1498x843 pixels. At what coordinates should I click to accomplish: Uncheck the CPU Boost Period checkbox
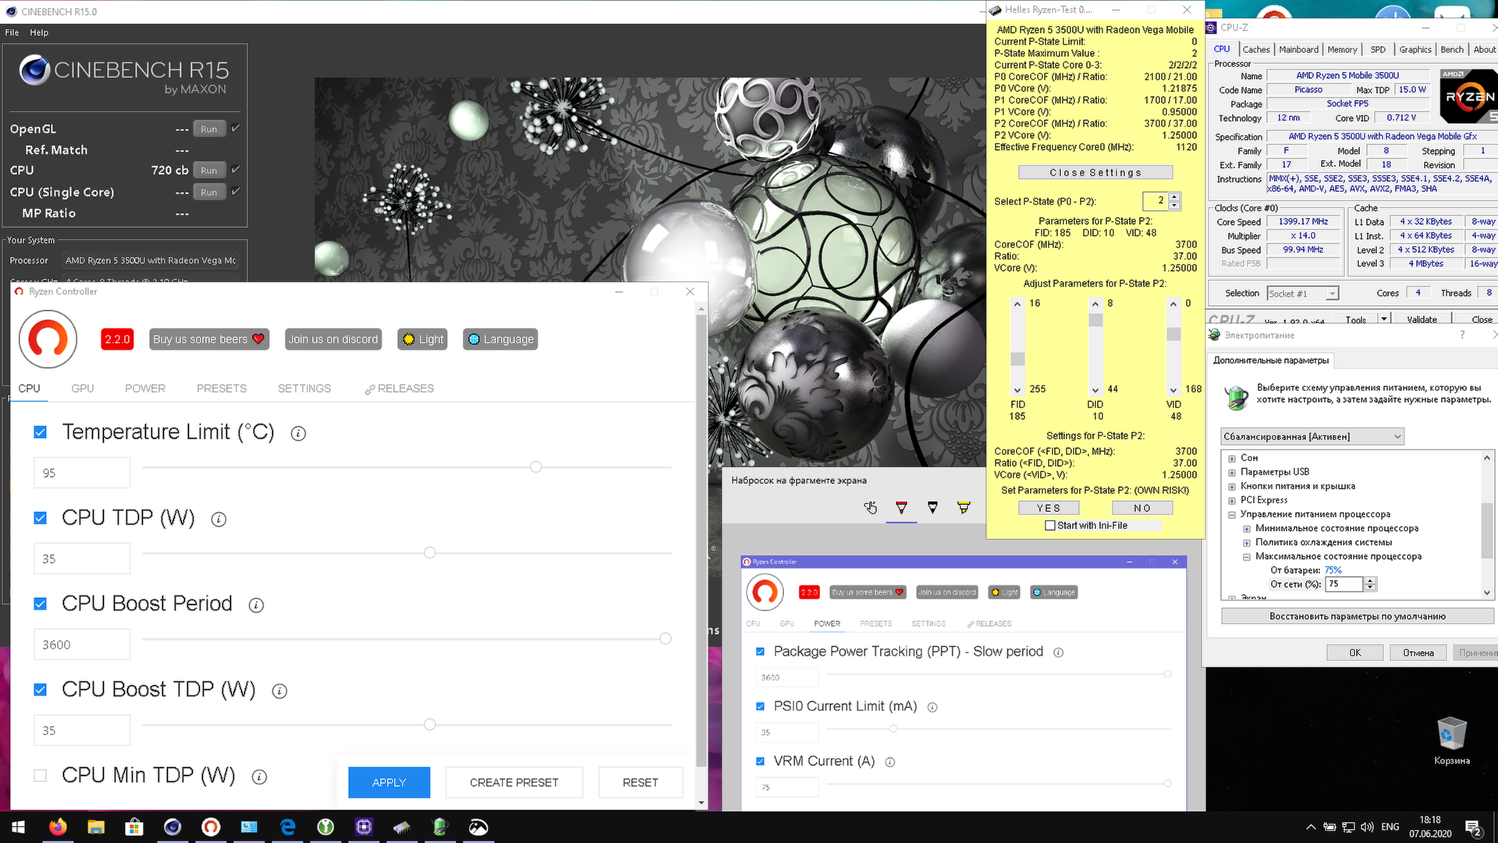tap(41, 604)
